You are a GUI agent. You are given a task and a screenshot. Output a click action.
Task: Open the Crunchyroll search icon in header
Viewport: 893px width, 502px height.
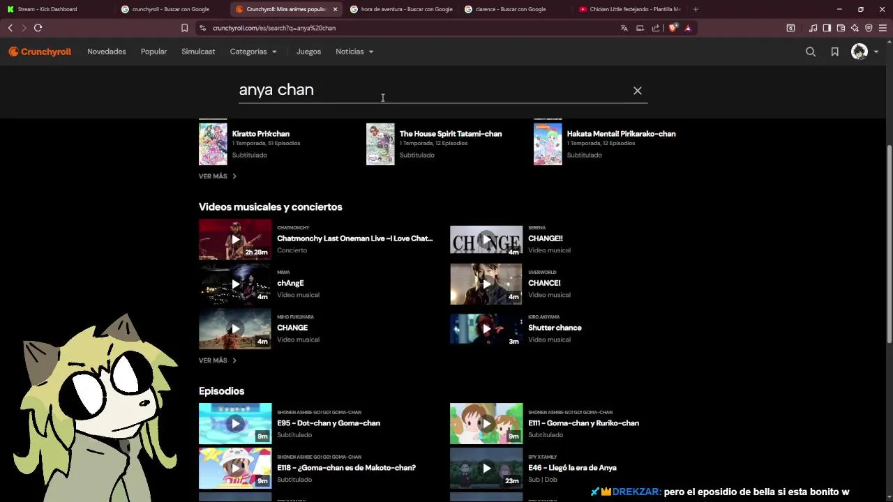811,52
